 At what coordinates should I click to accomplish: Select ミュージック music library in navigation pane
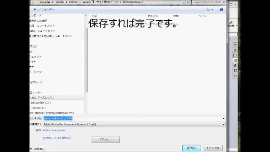point(35,72)
